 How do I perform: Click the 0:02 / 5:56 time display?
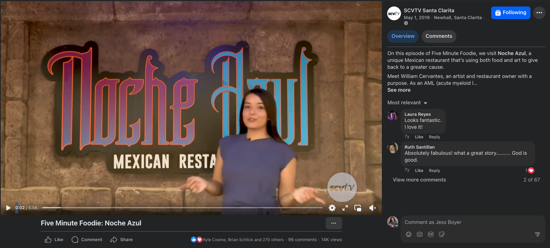tap(26, 208)
